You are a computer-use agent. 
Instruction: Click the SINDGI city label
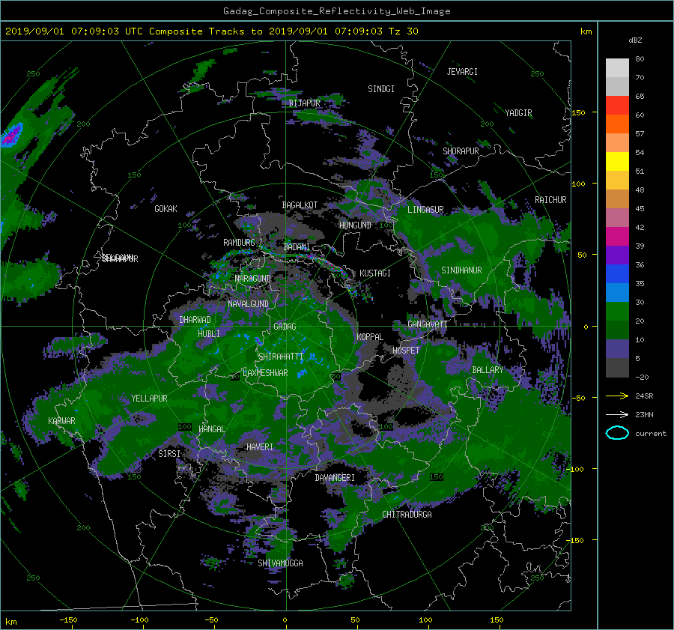381,89
